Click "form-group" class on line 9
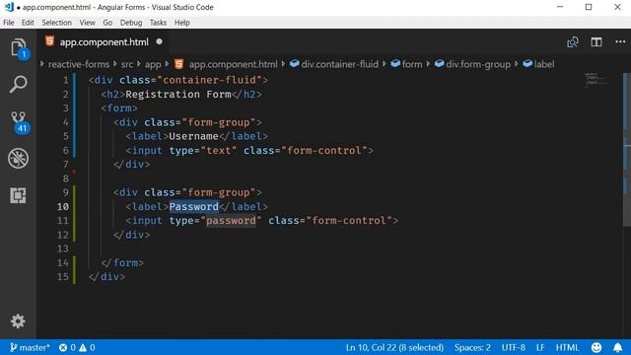 coord(219,192)
